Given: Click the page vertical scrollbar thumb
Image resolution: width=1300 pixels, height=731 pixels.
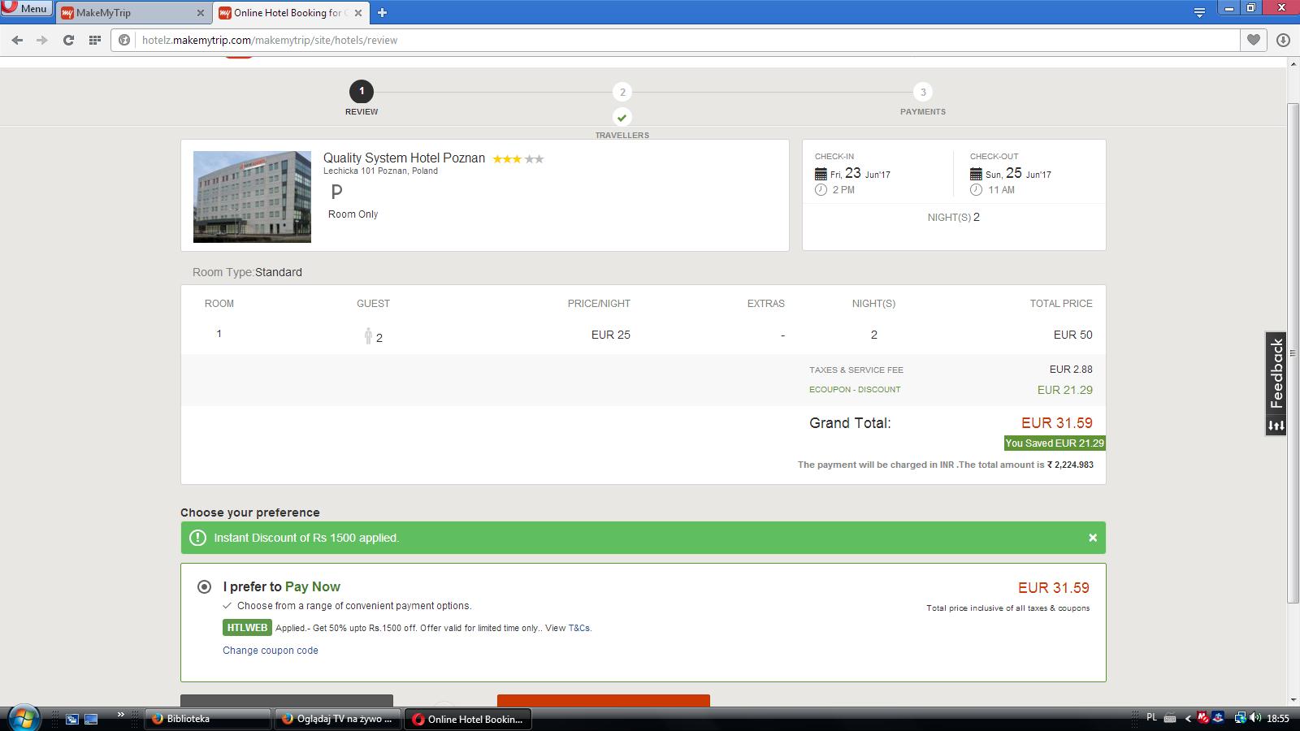Looking at the screenshot, I should [x=1293, y=353].
